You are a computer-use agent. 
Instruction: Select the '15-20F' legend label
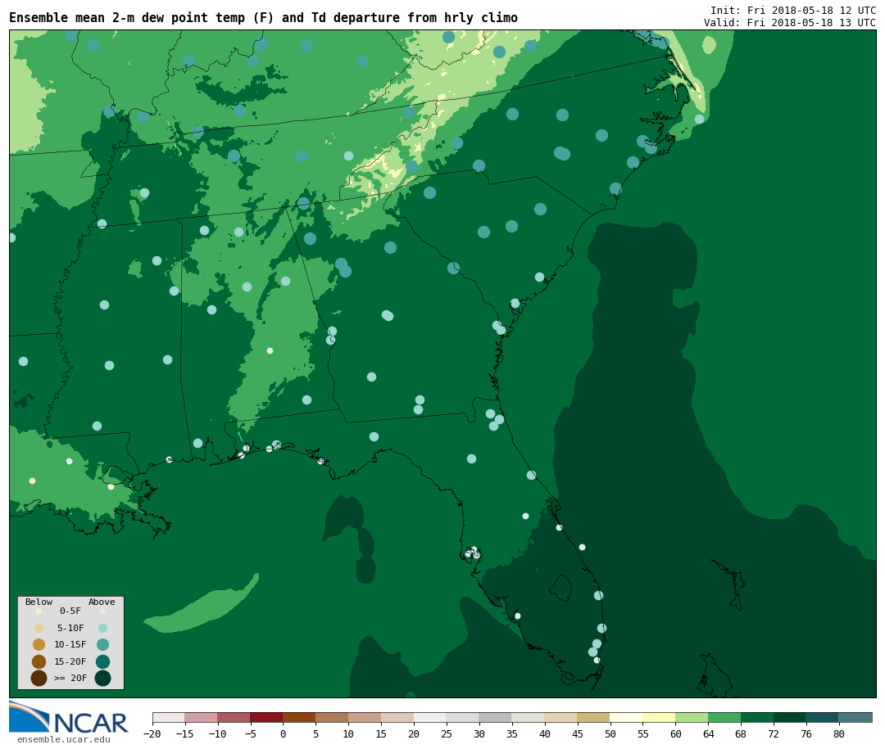(x=70, y=661)
